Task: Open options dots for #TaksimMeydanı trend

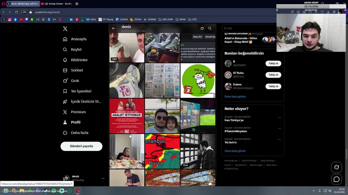Action: [x=279, y=129]
